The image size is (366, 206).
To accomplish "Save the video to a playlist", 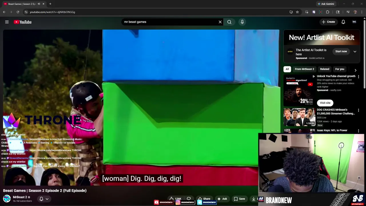I will (x=239, y=199).
